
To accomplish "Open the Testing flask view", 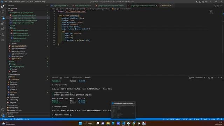I will 3,34.
